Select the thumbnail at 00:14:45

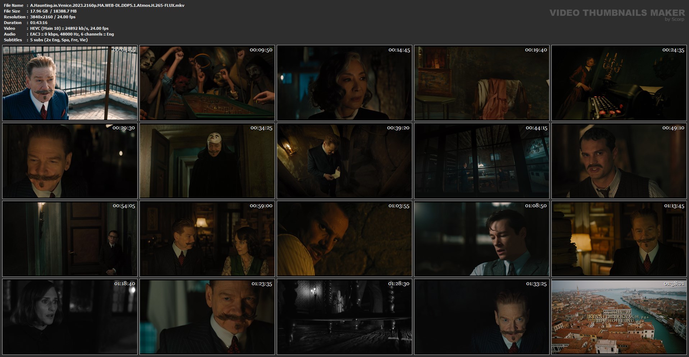[x=344, y=83]
